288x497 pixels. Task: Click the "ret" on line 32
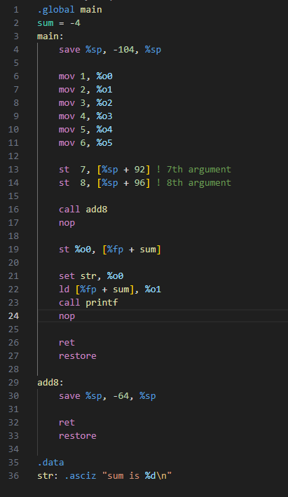click(x=67, y=423)
